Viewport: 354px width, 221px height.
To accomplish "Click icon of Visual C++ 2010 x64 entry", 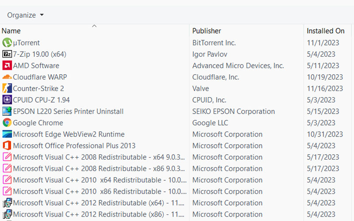I will tap(7, 180).
